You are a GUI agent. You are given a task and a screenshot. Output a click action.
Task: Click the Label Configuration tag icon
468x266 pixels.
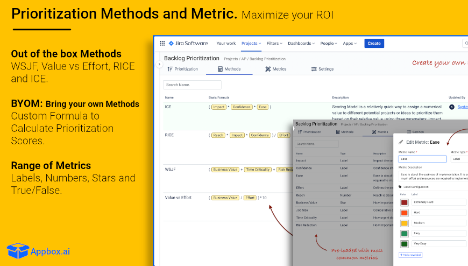click(x=400, y=187)
